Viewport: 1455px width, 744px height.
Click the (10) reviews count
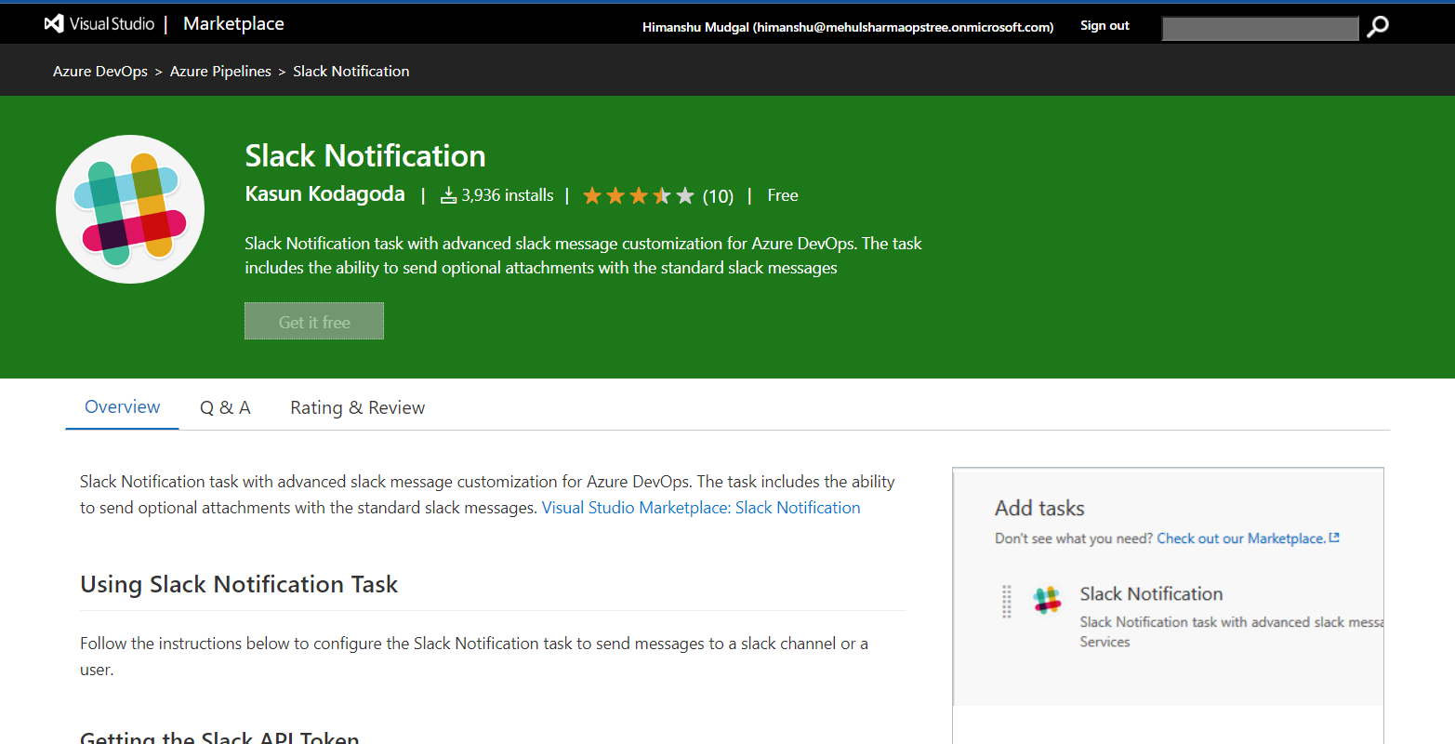point(718,196)
